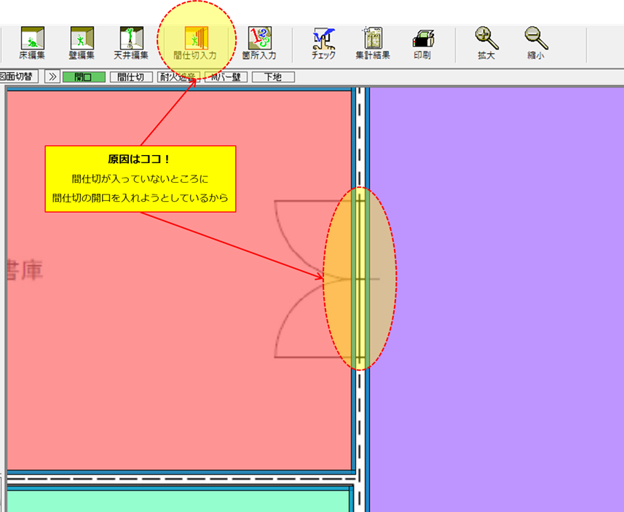Select the 壁編集 wall edit tool

(82, 42)
